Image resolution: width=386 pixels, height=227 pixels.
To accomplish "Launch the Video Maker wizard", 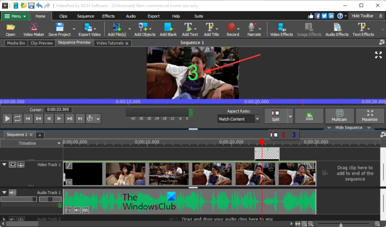I will 34,30.
